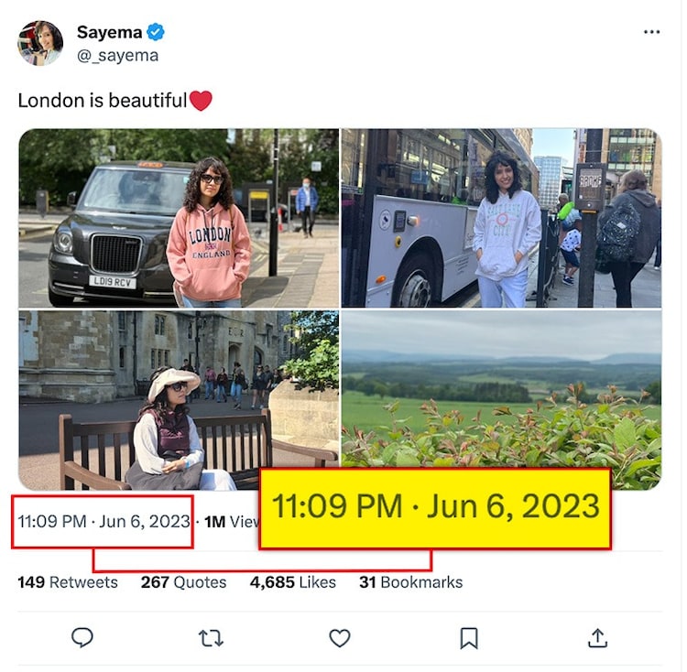Open the three-dot more options menu
This screenshot has width=687, height=672.
(x=651, y=32)
